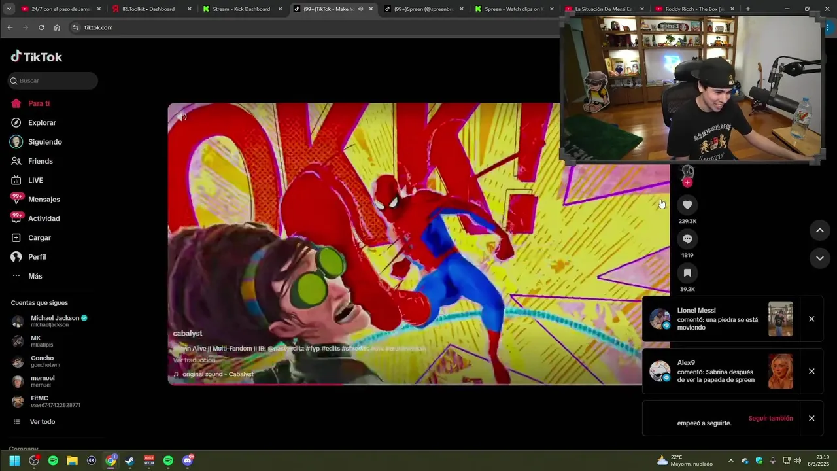Dismiss the Lionel Messi comment notification
837x471 pixels.
[x=811, y=319]
